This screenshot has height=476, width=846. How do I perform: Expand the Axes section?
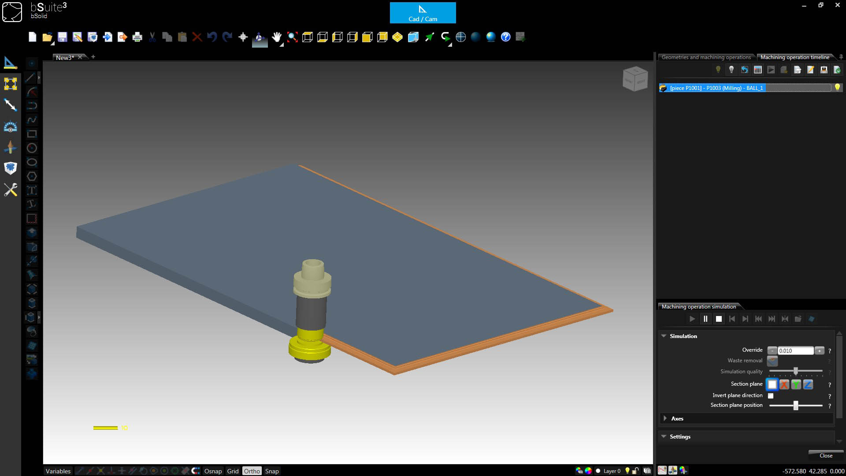(x=665, y=418)
